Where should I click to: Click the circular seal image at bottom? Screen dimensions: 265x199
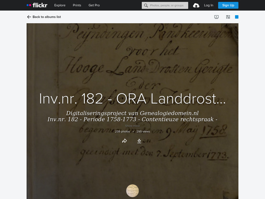coord(132,191)
